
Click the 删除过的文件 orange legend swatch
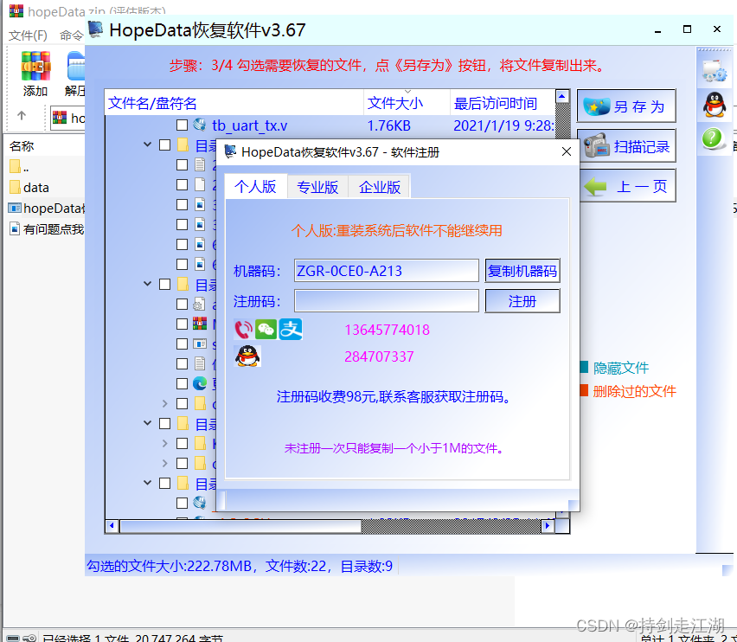coord(584,390)
